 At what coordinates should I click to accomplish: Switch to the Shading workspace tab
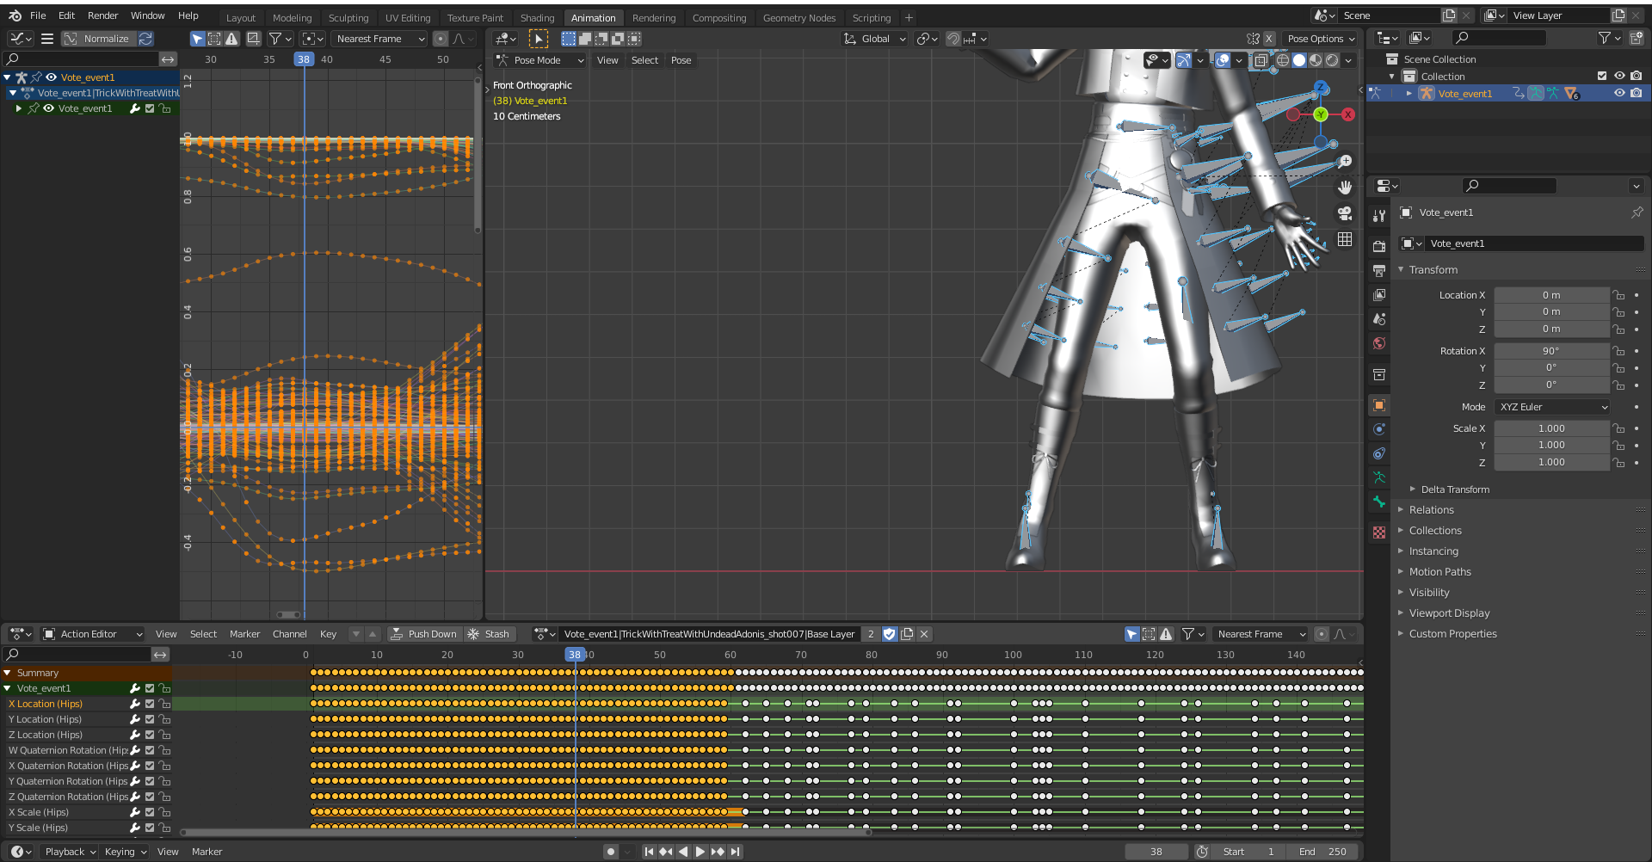point(537,18)
